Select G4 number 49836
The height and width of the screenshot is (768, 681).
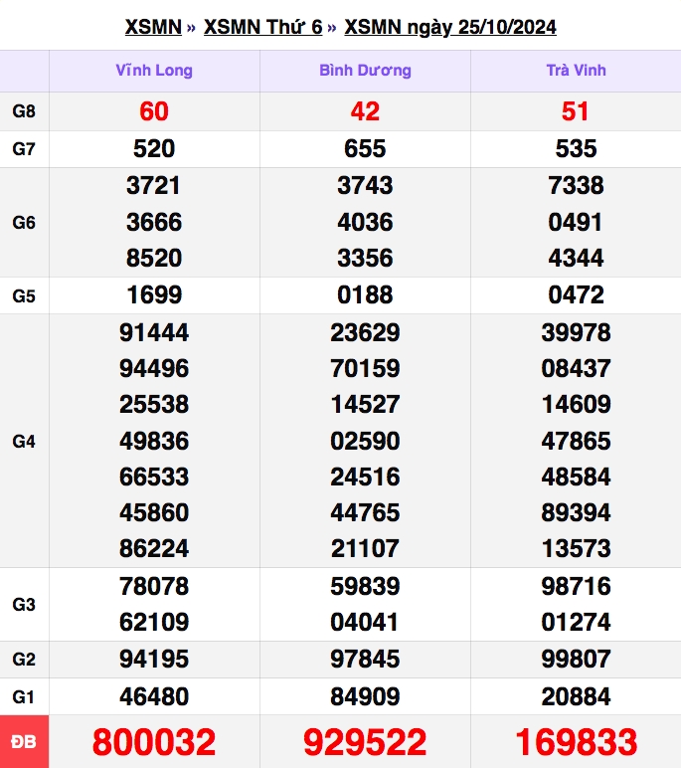(154, 441)
